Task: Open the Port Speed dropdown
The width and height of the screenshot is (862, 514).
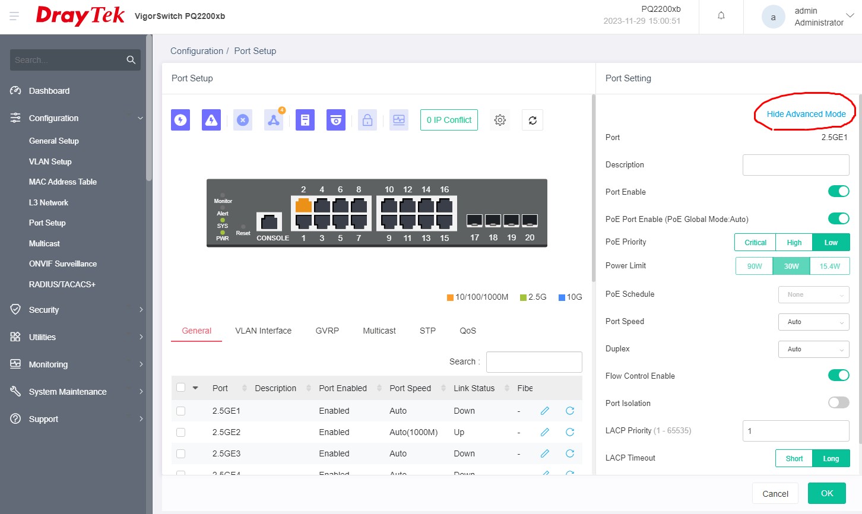Action: pyautogui.click(x=813, y=322)
